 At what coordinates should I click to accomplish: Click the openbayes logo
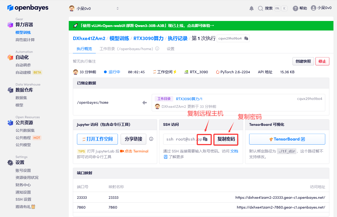point(28,8)
